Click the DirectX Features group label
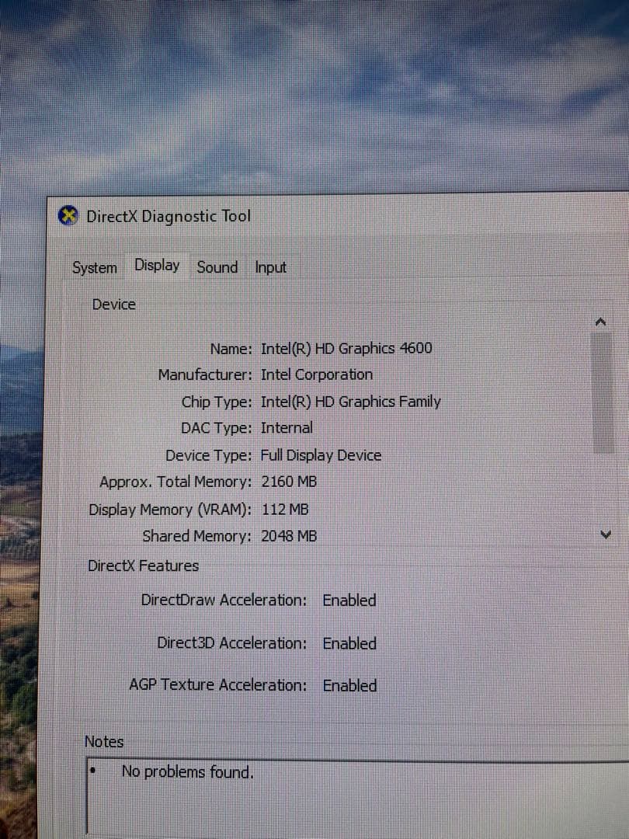629x839 pixels. pyautogui.click(x=144, y=566)
